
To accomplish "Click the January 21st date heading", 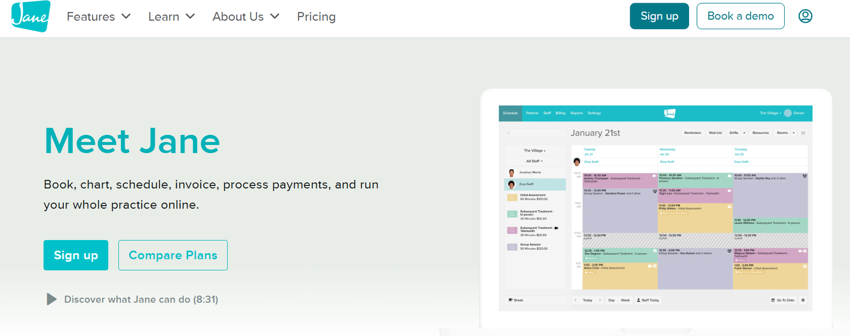I will pyautogui.click(x=595, y=133).
